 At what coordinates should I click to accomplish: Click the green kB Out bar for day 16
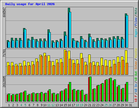[70, 92]
